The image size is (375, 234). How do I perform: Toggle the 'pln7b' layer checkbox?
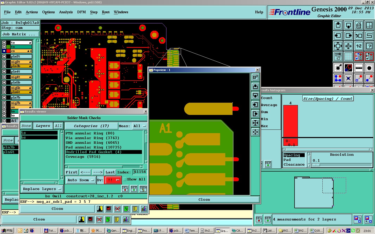click(4, 97)
